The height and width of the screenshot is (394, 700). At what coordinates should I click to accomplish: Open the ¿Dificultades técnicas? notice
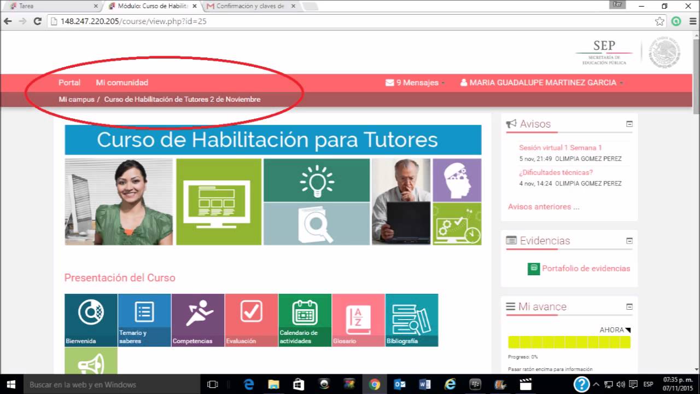[556, 172]
